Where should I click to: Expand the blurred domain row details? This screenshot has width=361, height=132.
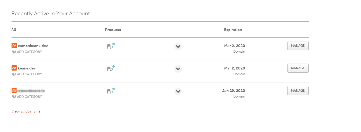[178, 91]
